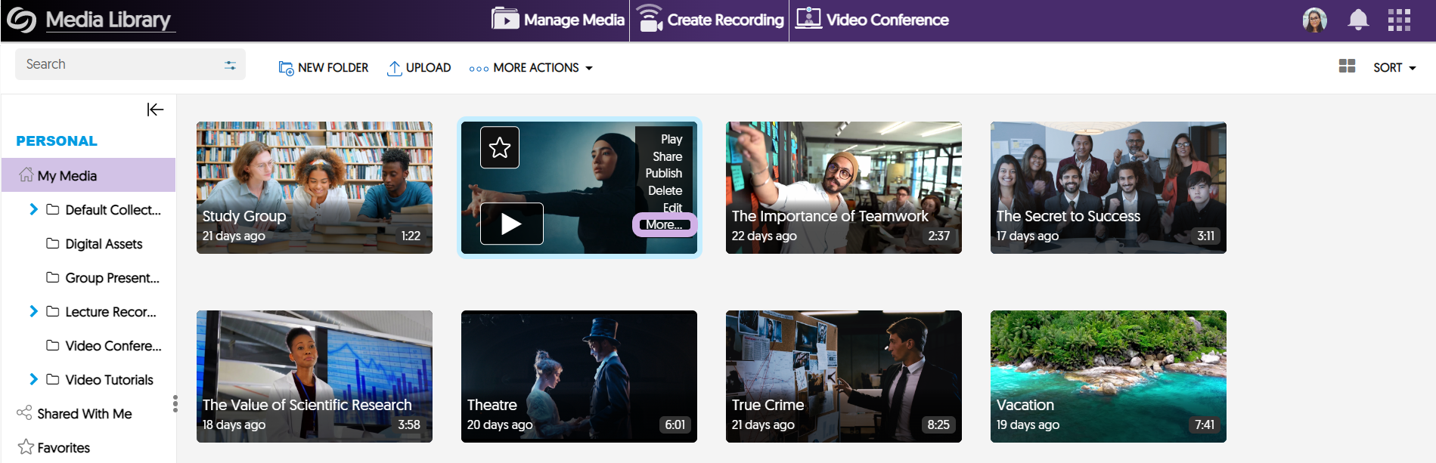
Task: Open the Vacation video
Action: coord(1109,376)
